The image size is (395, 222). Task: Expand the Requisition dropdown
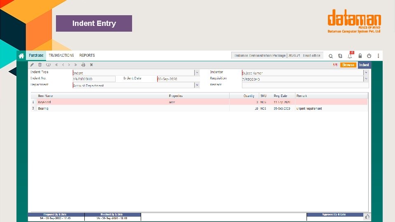[366, 79]
